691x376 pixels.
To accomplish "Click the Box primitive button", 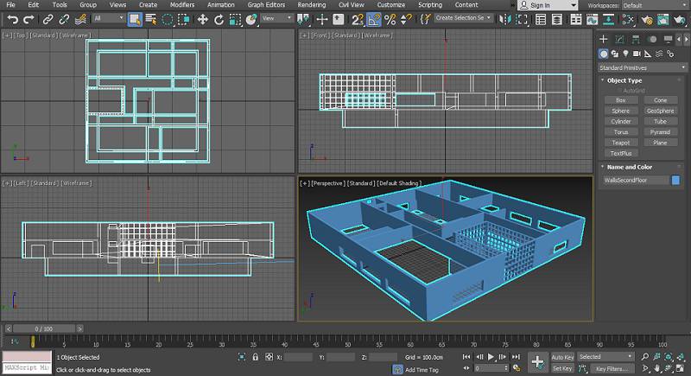I will tap(620, 100).
